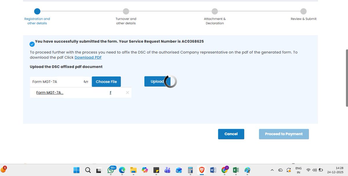This screenshot has height=176, width=348.
Task: Open File Explorer from taskbar
Action: (133, 170)
